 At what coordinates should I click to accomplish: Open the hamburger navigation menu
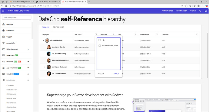tap(3, 11)
